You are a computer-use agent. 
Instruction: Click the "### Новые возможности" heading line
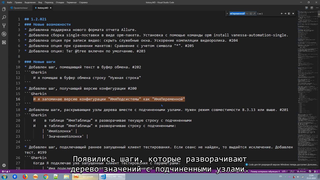47,24
